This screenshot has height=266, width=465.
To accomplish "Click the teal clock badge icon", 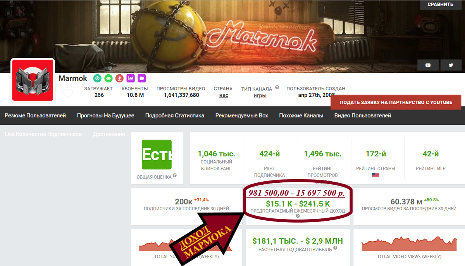I will coord(97,78).
